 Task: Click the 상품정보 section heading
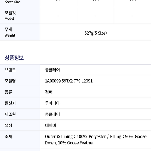pos(14,58)
